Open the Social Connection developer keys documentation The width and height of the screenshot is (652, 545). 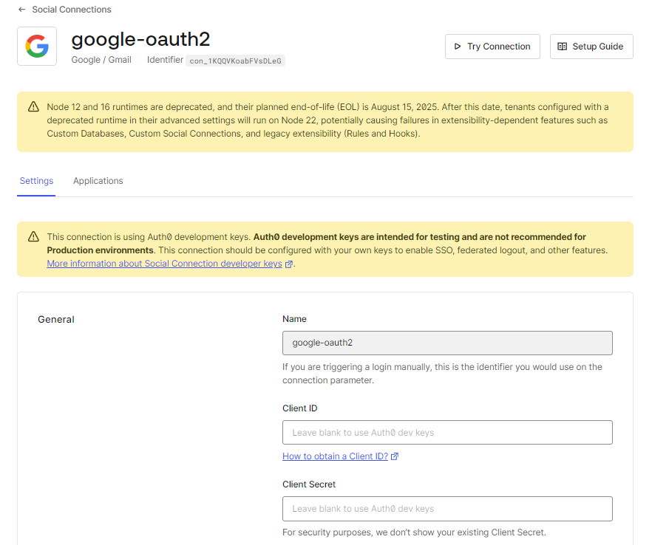[x=164, y=263]
